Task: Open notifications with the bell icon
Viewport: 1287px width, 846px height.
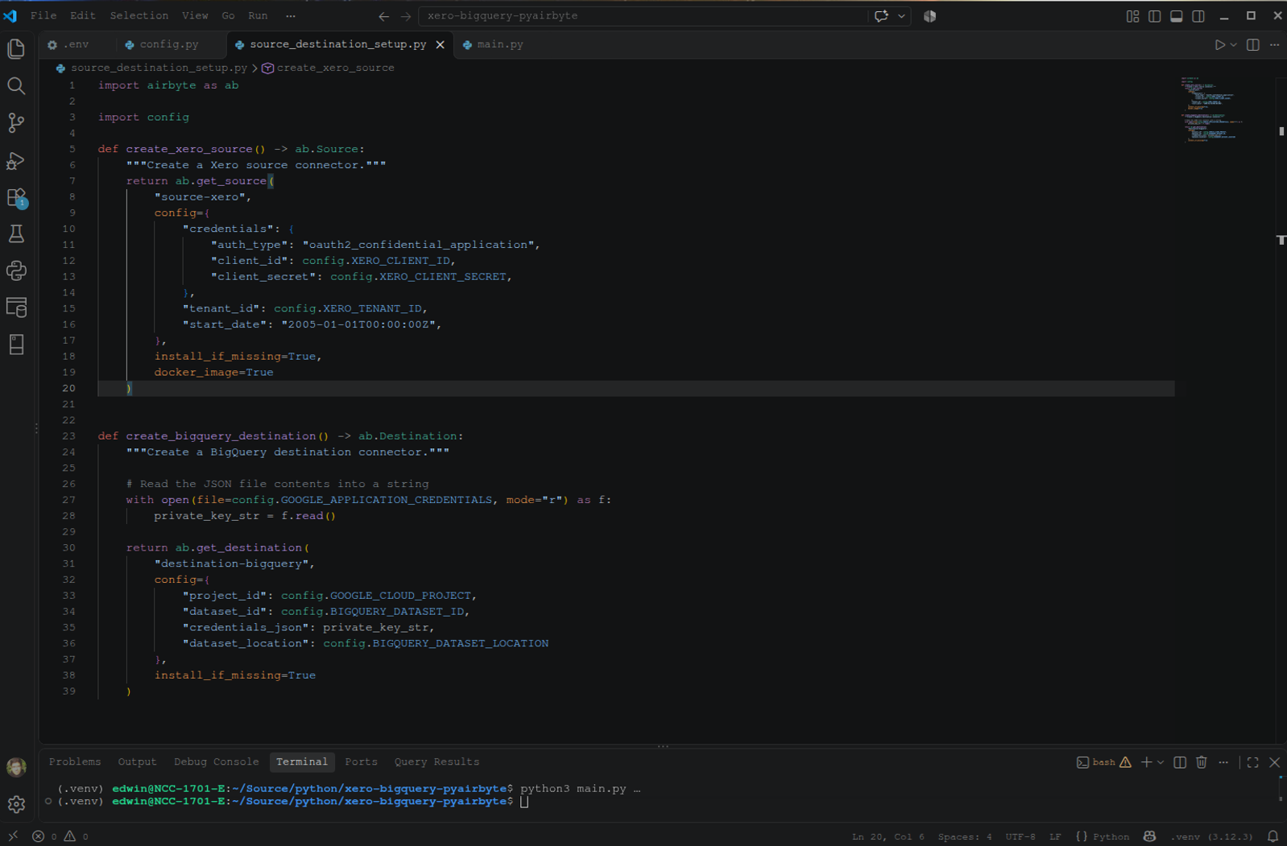Action: coord(1273,836)
